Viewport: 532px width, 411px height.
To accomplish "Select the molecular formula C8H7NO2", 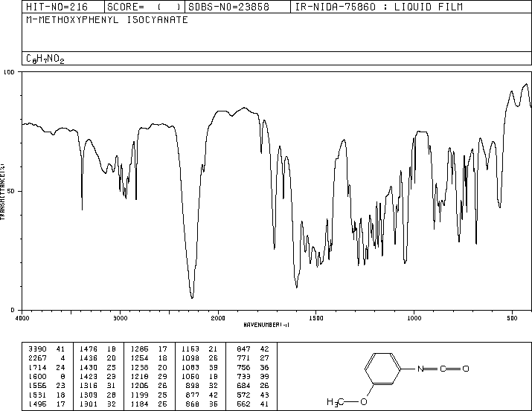I will click(45, 59).
